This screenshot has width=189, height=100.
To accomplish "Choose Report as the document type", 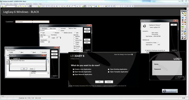I will coord(31,52).
